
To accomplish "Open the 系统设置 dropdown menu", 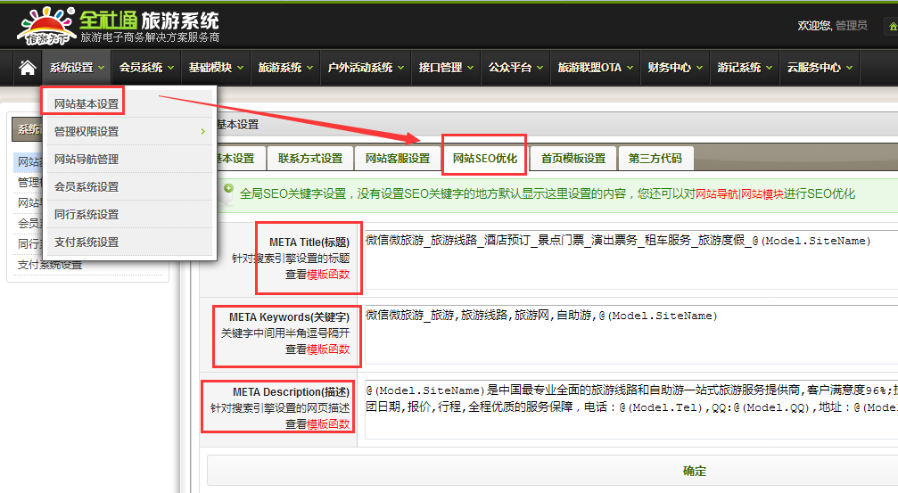I will [x=77, y=68].
